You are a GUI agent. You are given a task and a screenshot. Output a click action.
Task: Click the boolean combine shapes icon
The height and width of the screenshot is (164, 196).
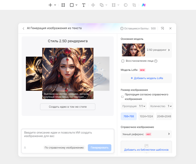pos(101,5)
